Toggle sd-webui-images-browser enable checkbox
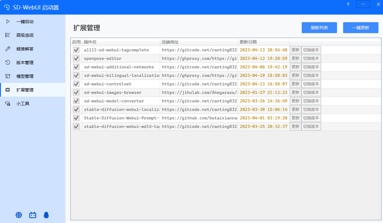This screenshot has width=383, height=223. point(76,92)
